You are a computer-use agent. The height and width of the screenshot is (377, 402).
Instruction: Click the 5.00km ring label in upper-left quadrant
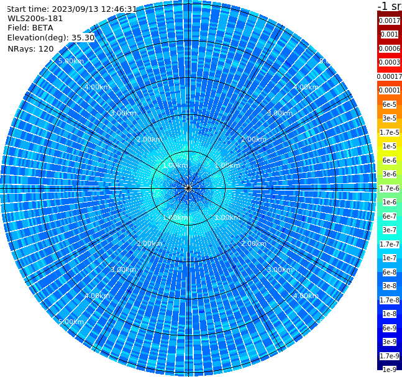coord(71,61)
